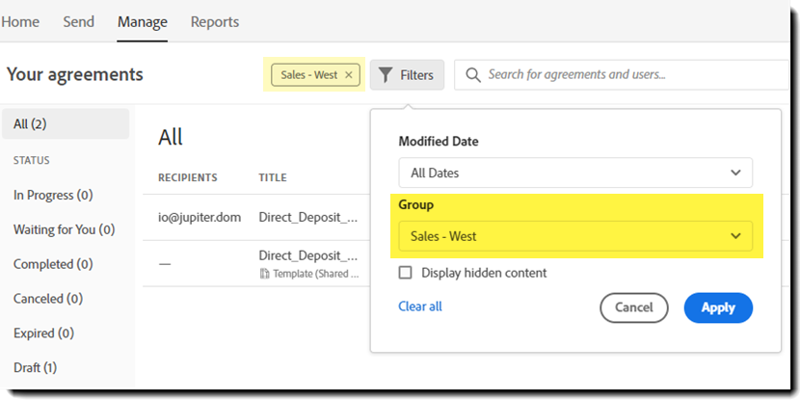Image resolution: width=800 pixels, height=400 pixels.
Task: Open the Draft (1) list
Action: [35, 367]
